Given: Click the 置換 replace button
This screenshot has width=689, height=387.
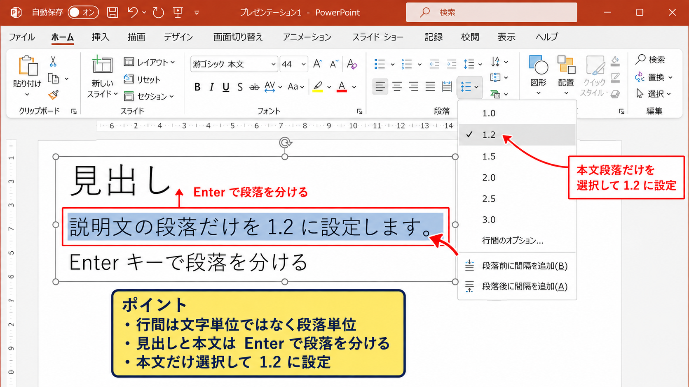Looking at the screenshot, I should pyautogui.click(x=654, y=77).
